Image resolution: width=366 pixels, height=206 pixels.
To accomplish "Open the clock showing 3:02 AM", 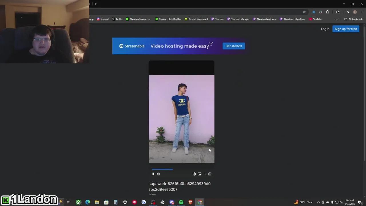I will point(350,202).
